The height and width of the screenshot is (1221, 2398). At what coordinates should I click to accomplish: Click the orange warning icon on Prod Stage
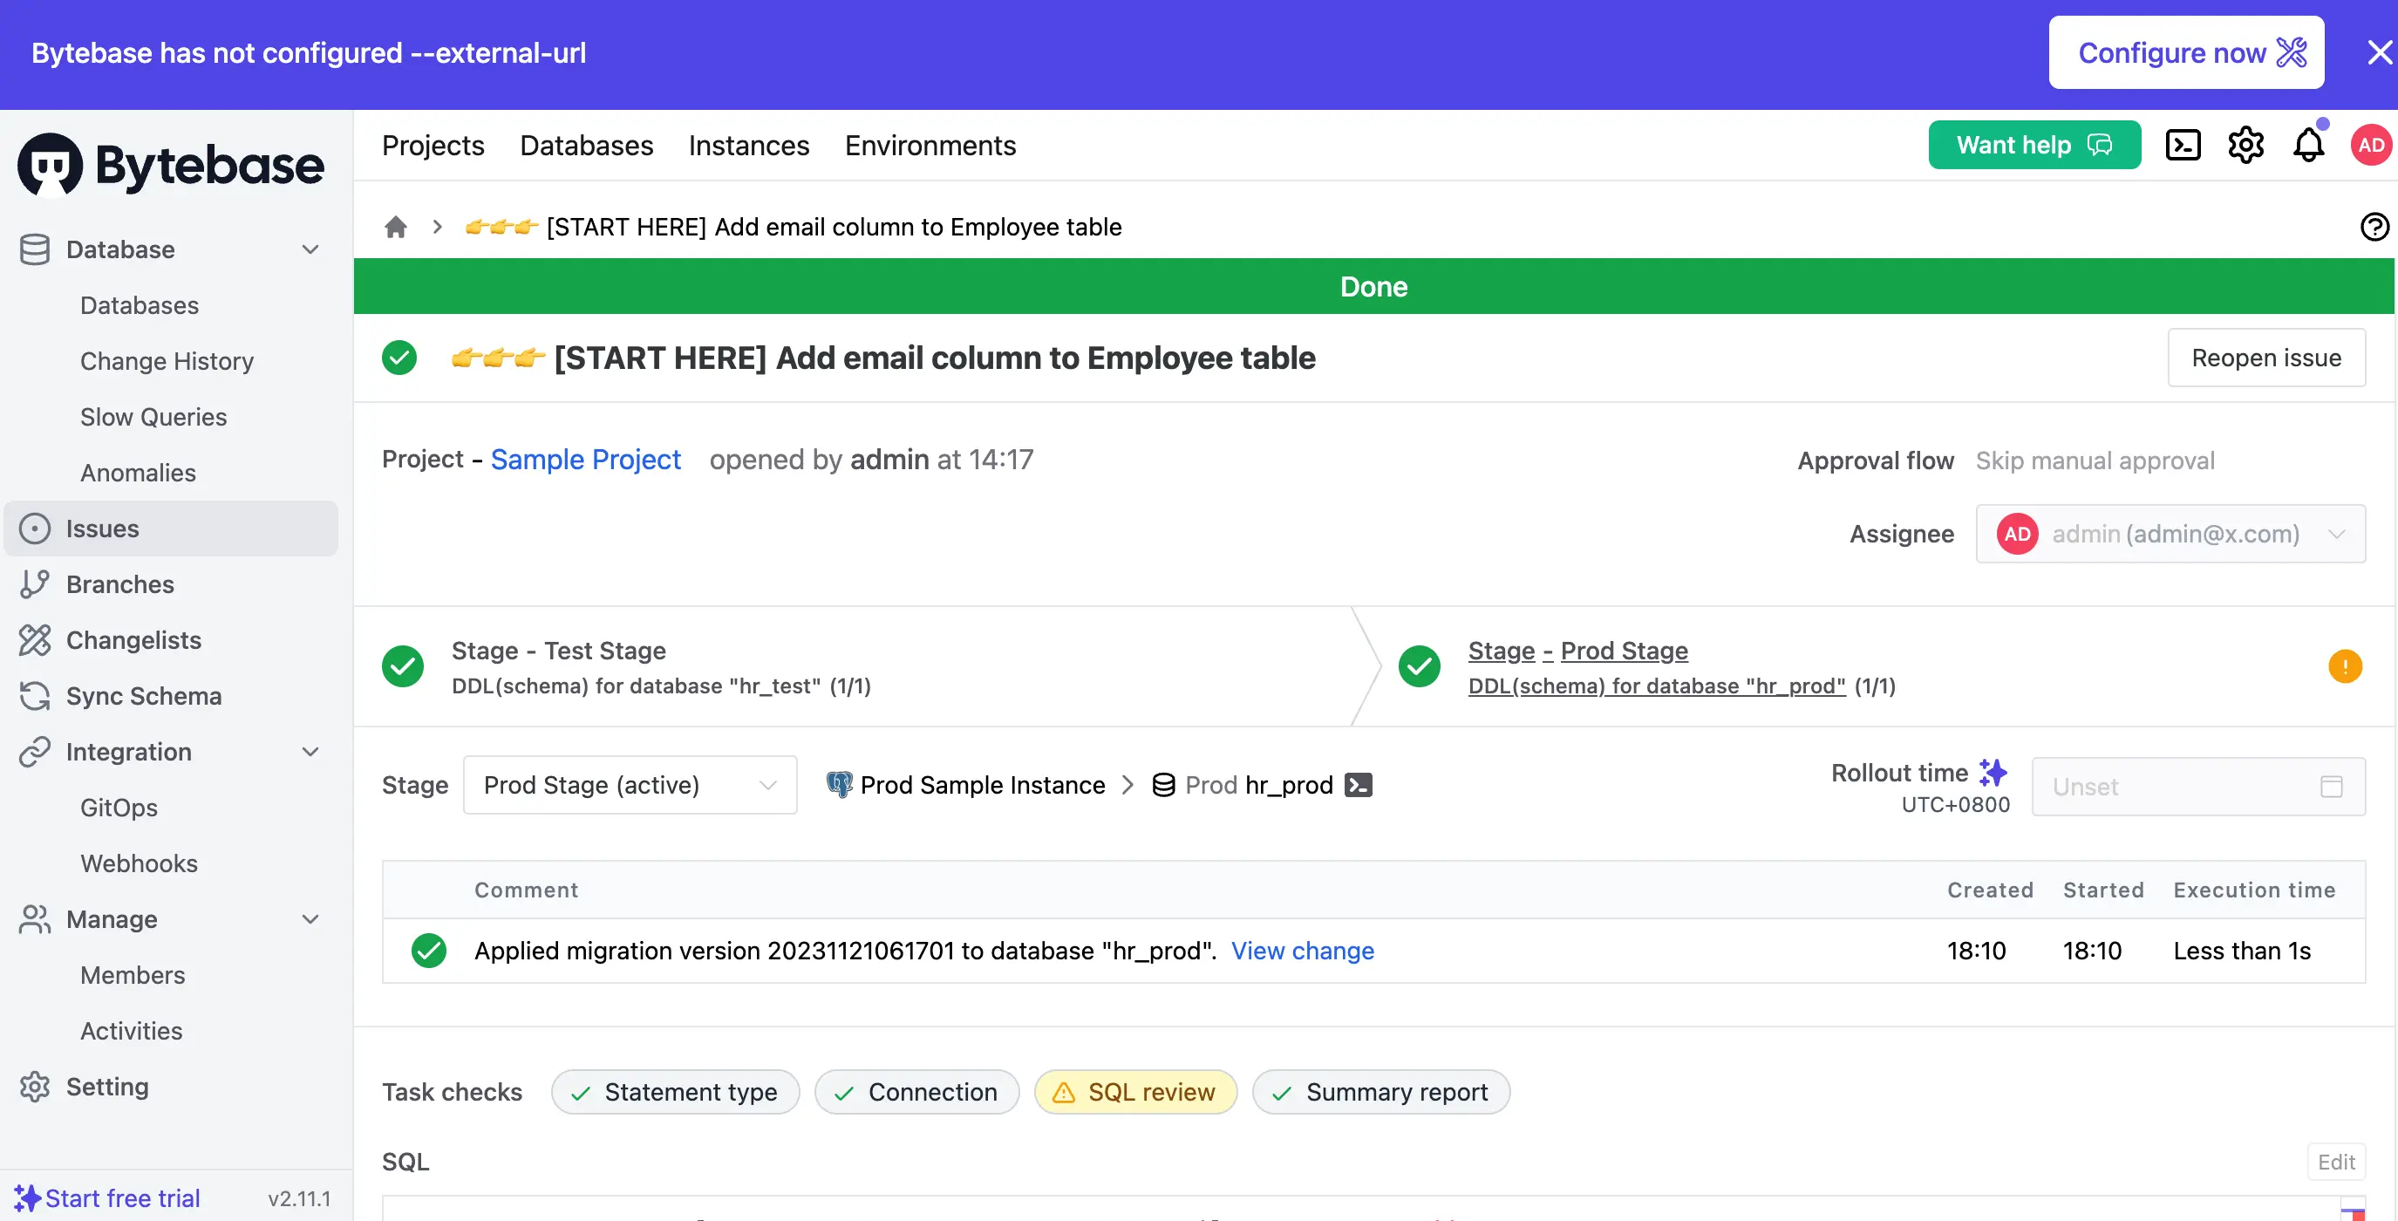click(2344, 666)
